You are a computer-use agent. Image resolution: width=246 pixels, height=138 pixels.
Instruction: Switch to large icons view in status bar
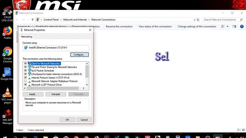tap(243, 130)
